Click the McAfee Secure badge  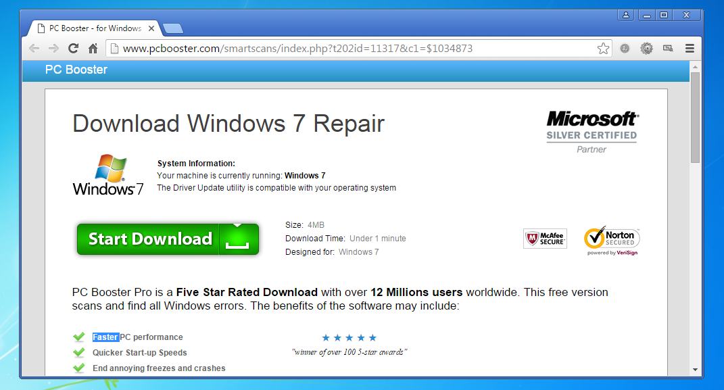(545, 239)
